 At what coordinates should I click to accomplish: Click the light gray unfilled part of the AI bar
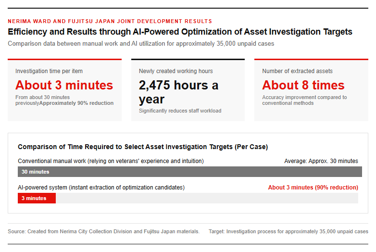pos(207,198)
